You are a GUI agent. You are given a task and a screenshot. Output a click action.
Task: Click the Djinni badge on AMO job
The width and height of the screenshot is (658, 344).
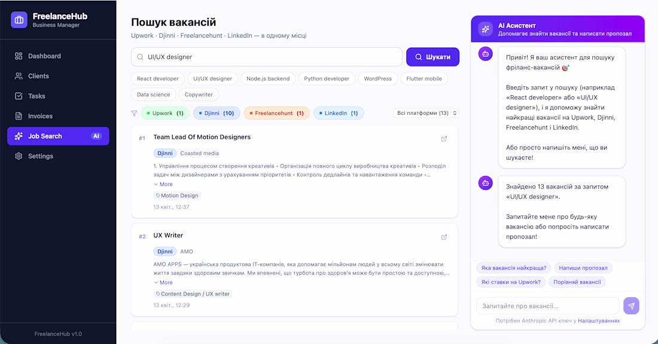coord(165,252)
